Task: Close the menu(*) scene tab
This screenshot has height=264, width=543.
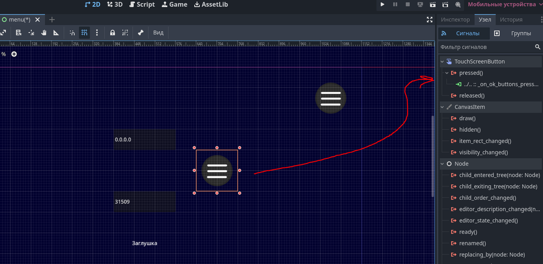Action: tap(38, 19)
